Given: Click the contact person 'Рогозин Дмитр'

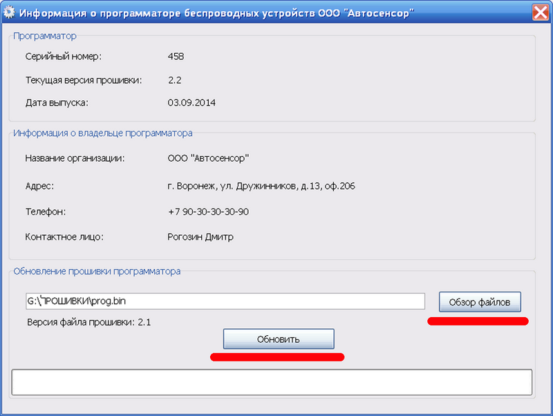Looking at the screenshot, I should pyautogui.click(x=200, y=237).
